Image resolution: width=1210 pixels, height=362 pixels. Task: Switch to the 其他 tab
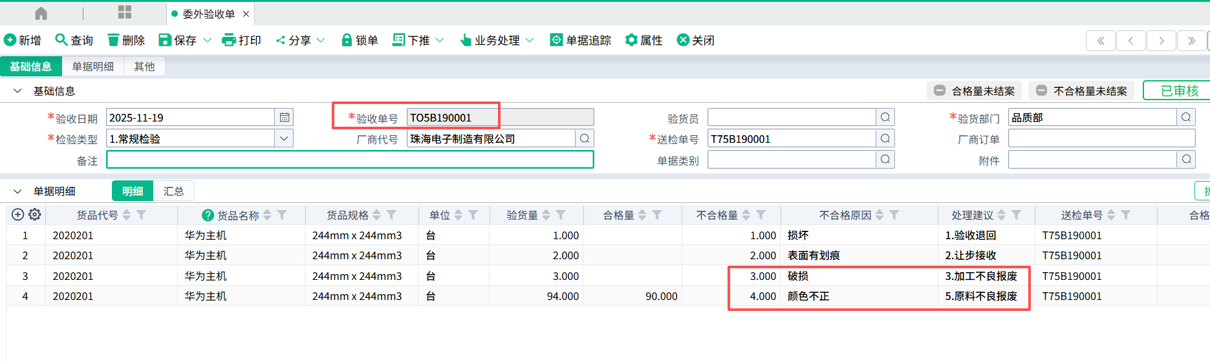coord(144,67)
